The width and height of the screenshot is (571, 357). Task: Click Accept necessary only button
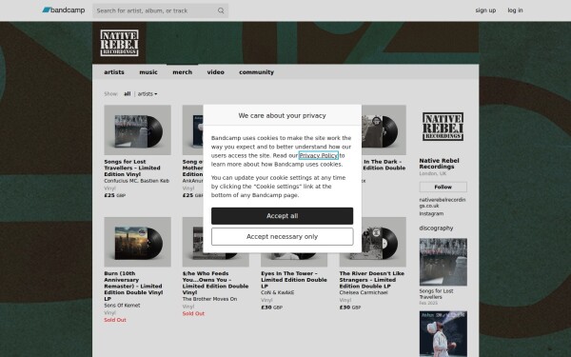282,237
